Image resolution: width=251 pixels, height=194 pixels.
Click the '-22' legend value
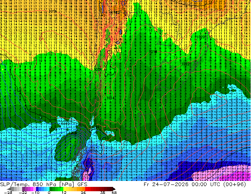tap(23, 192)
